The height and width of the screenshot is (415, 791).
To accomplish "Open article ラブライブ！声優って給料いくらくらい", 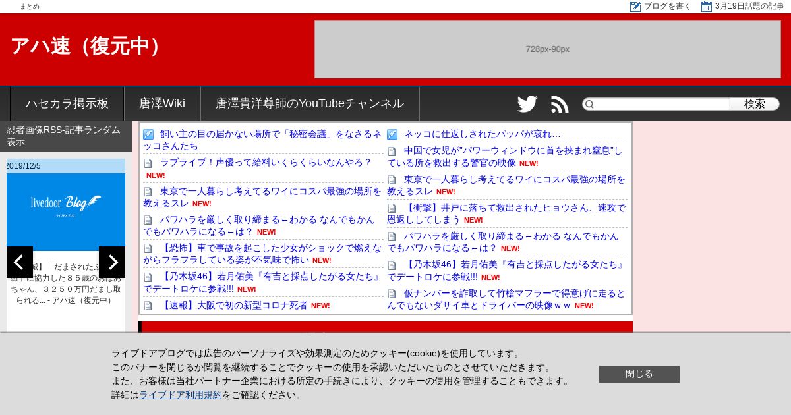I will click(266, 162).
